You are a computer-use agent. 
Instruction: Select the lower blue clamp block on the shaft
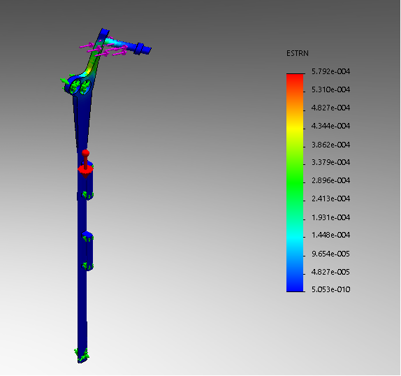(x=87, y=251)
